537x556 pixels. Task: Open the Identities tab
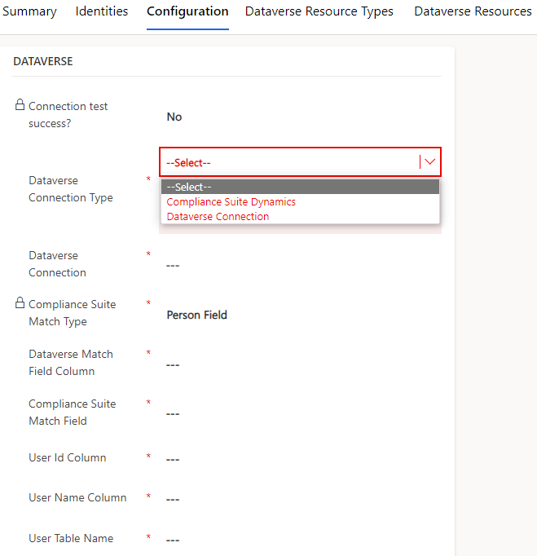pyautogui.click(x=102, y=11)
